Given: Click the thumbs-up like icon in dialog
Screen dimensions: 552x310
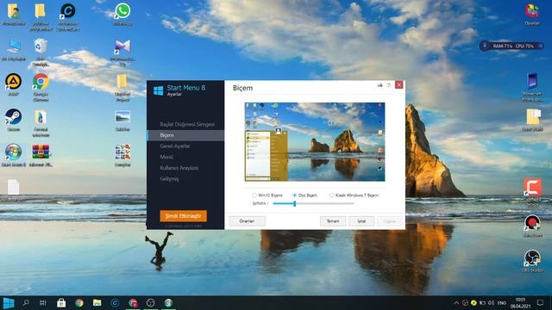Looking at the screenshot, I should [380, 85].
